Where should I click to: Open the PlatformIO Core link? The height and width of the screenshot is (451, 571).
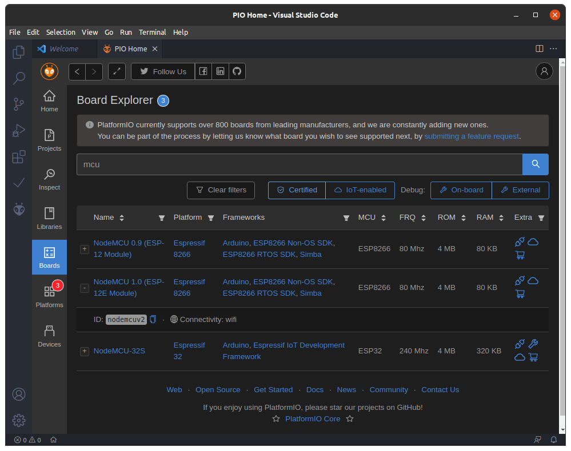click(313, 419)
